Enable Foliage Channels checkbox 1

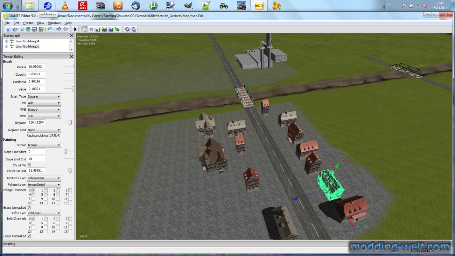[x=46, y=190]
